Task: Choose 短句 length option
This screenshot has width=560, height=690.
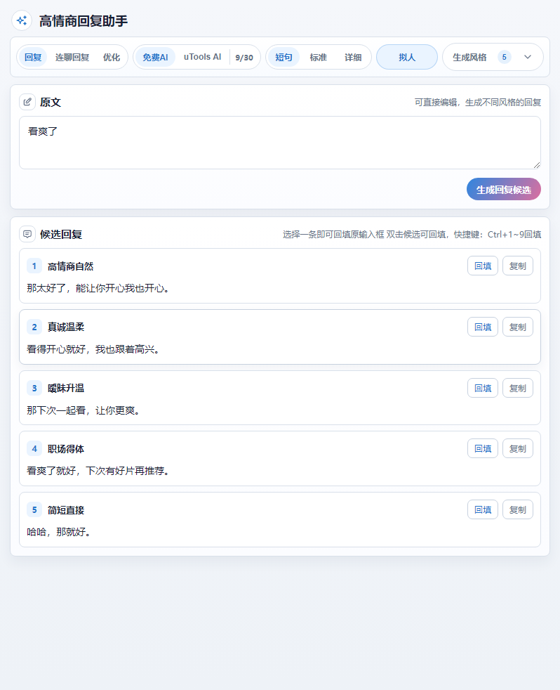Action: point(284,57)
